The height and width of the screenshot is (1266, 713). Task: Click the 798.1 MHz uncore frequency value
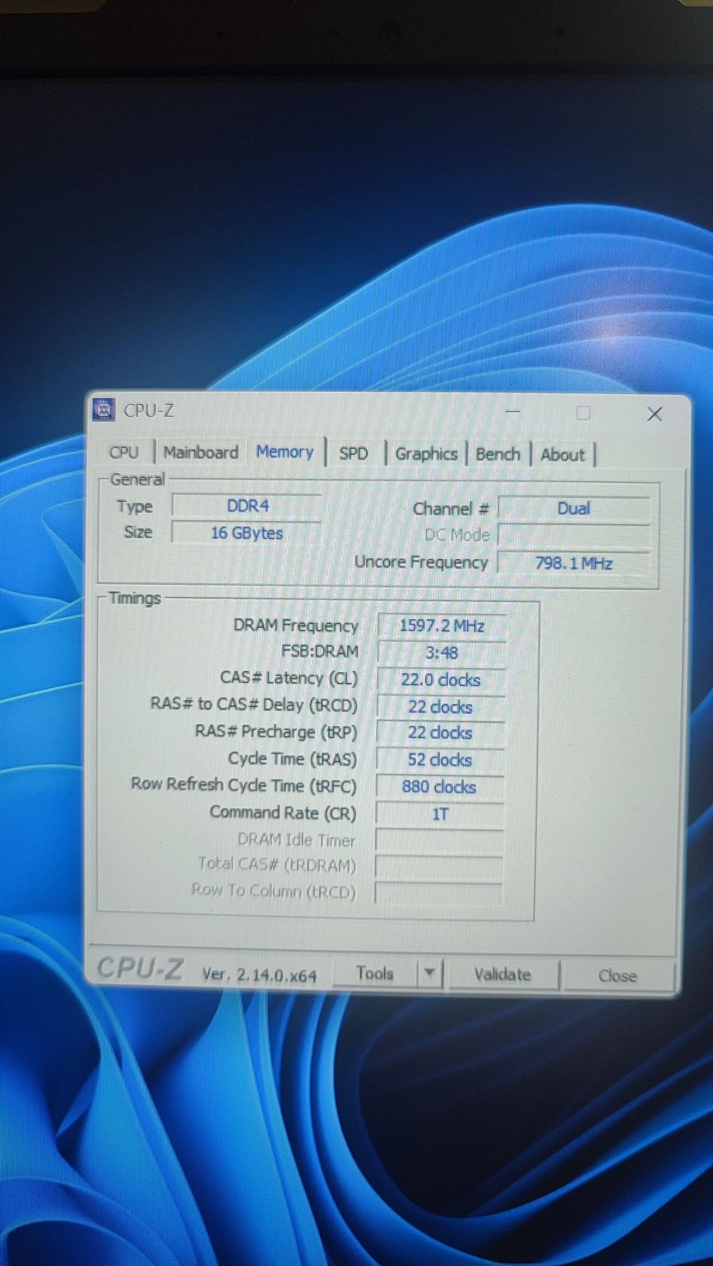click(574, 563)
